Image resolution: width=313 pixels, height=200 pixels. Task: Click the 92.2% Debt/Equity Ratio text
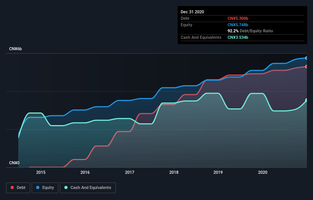coord(250,31)
